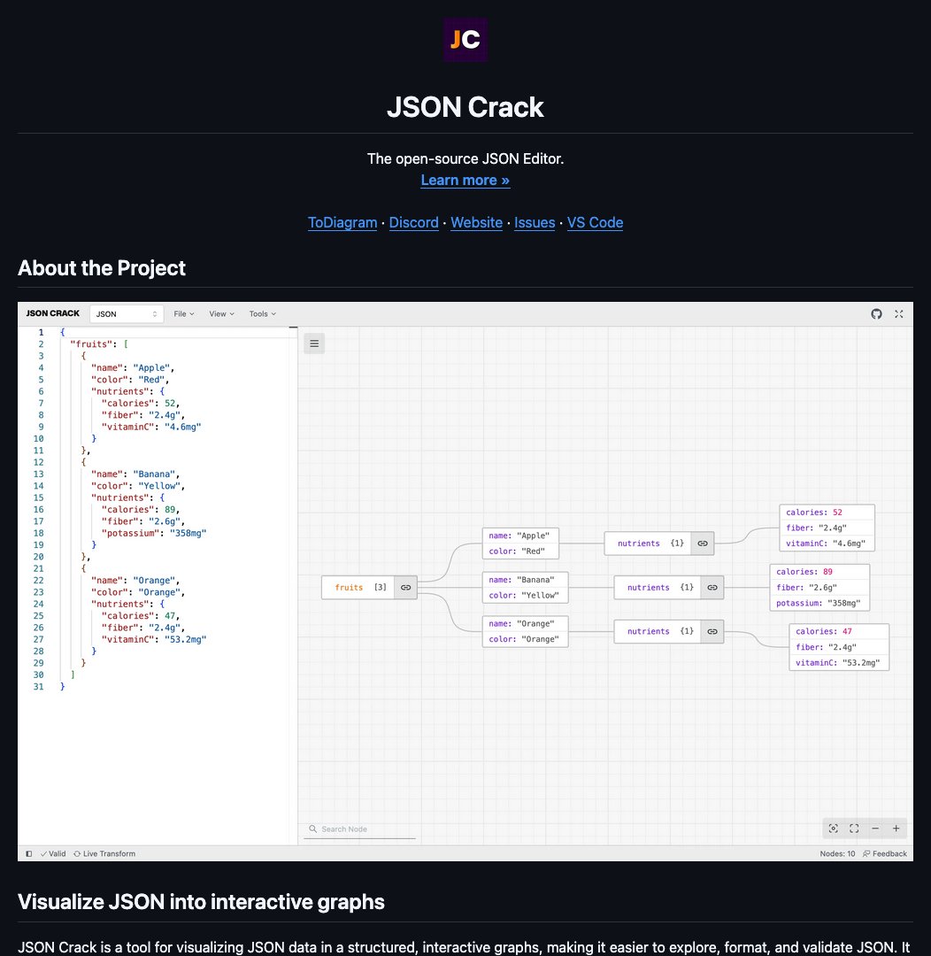Image resolution: width=931 pixels, height=956 pixels.
Task: Select the name Banana node
Action: point(525,588)
